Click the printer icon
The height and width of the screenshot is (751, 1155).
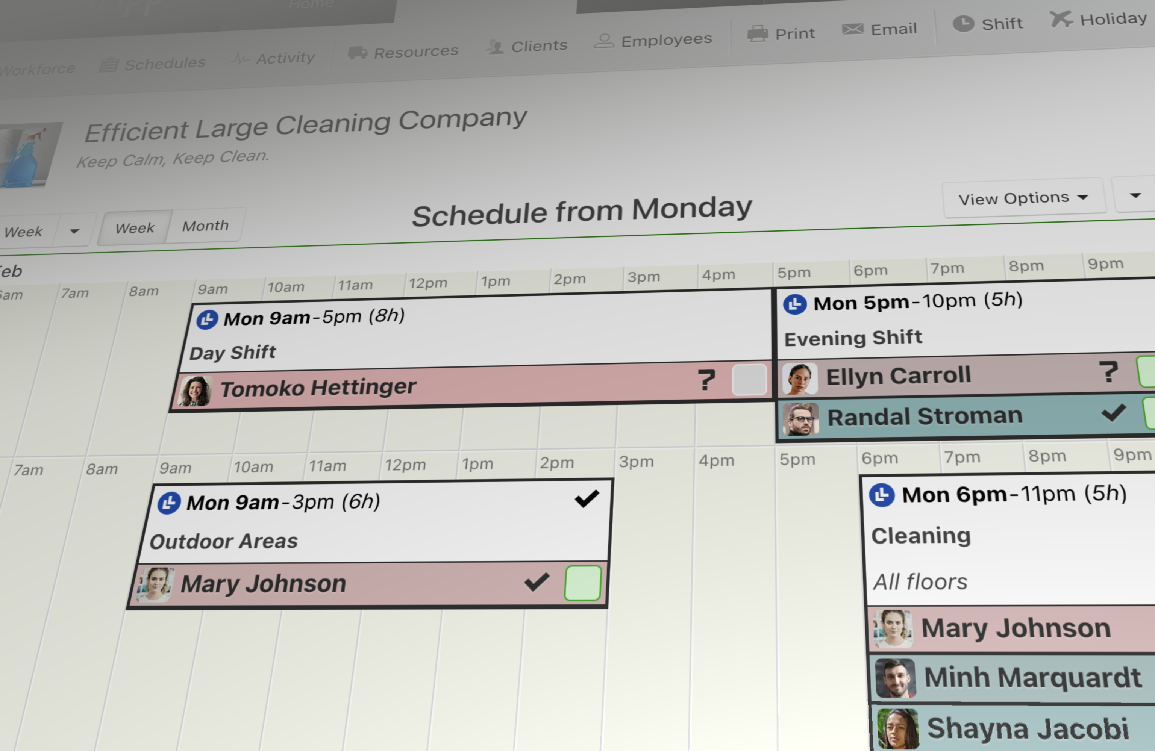click(x=758, y=33)
